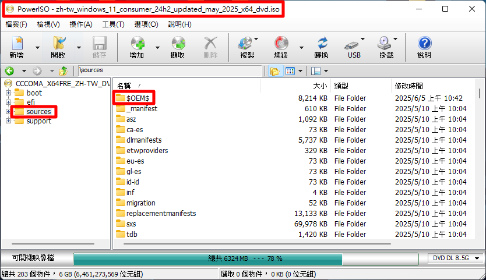The height and width of the screenshot is (280, 486).
Task: Click the Burn (燒錄) icon
Action: 281,43
